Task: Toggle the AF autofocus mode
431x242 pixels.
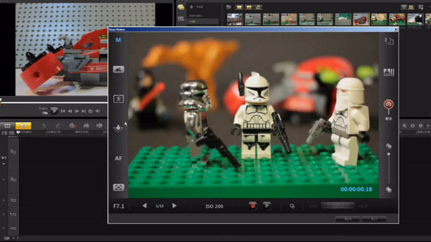Action: 119,159
